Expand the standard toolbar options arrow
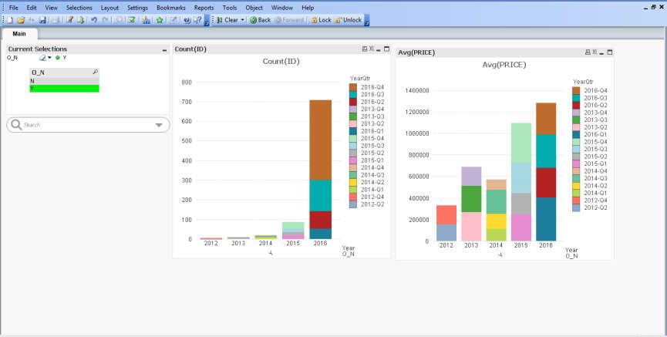Screen dimensions: 667x337 pyautogui.click(x=207, y=21)
